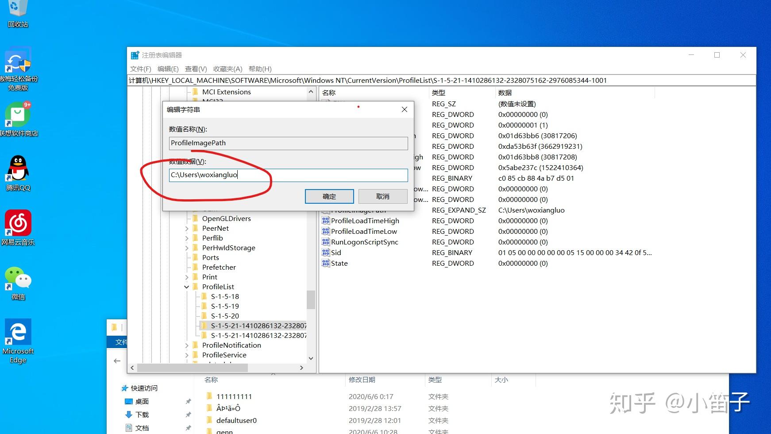Viewport: 771px width, 434px height.
Task: Open Microsoft Edge desktop shortcut
Action: point(18,341)
